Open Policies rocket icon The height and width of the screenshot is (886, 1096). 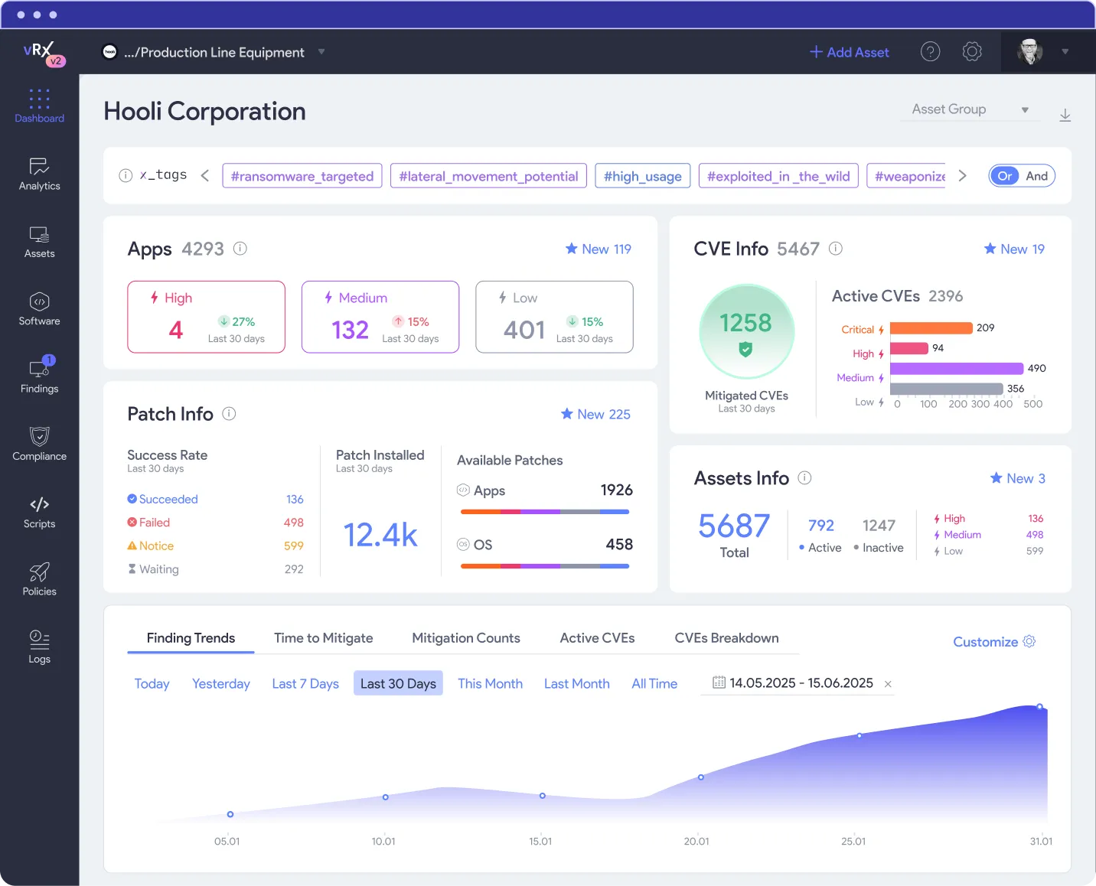[x=39, y=572]
